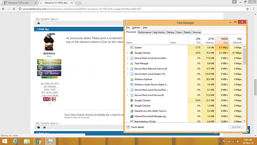257x145 pixels.
Task: Open the dalchina user profile link
Action: coord(49,53)
